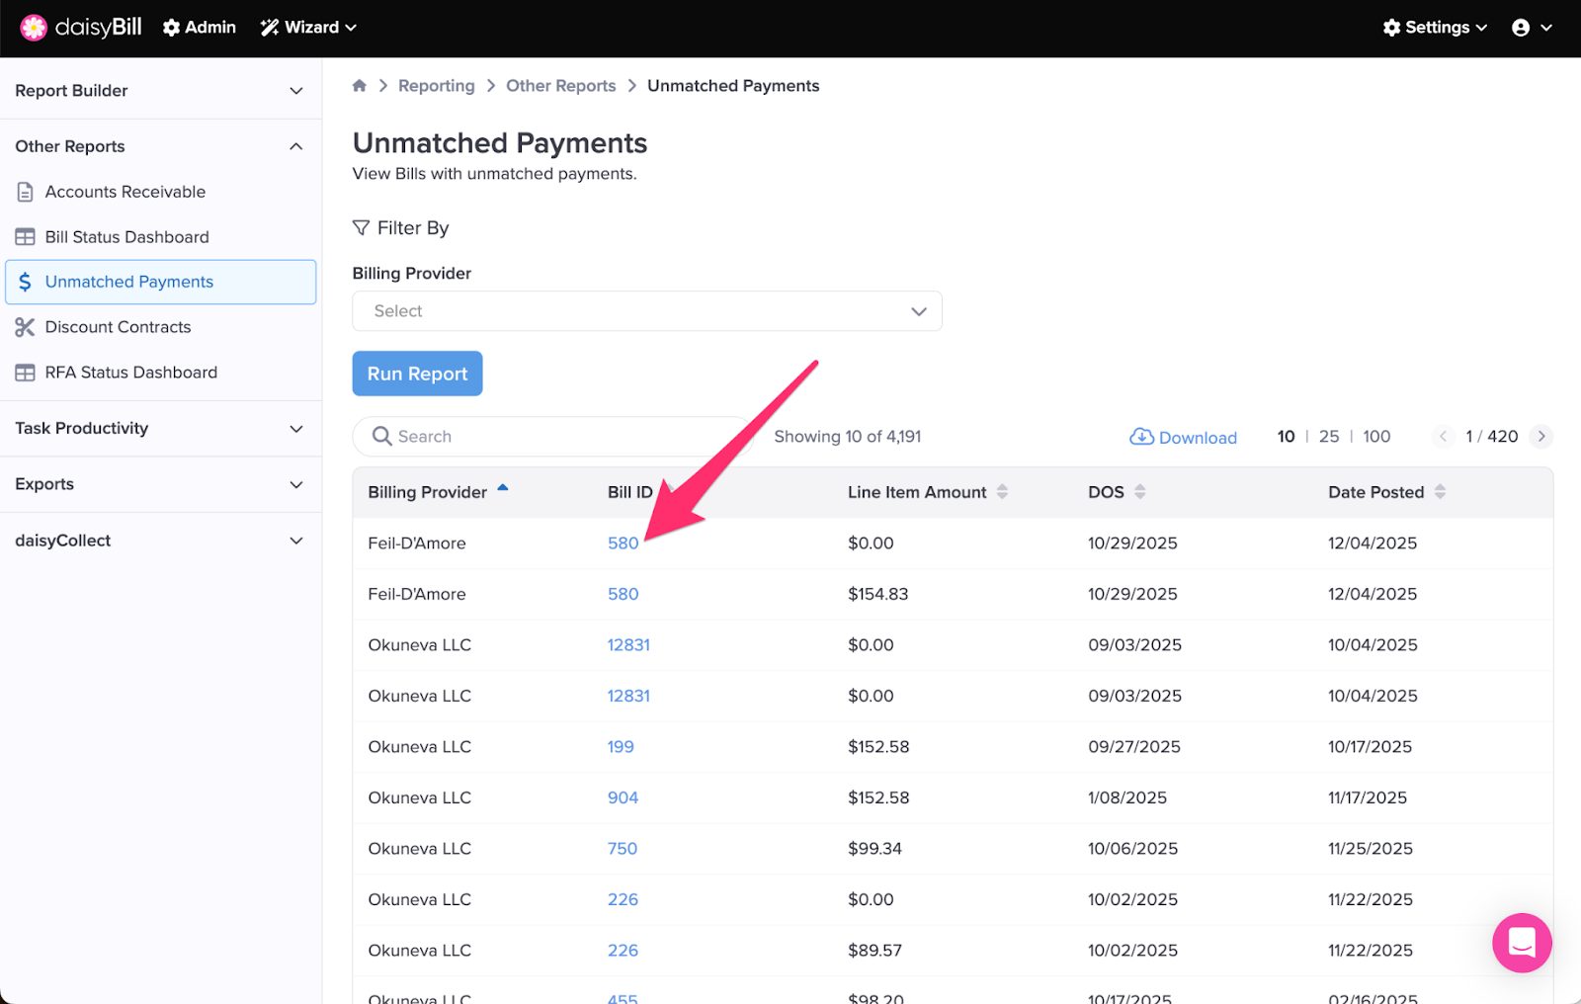
Task: Click the home icon in breadcrumb
Action: 360,86
